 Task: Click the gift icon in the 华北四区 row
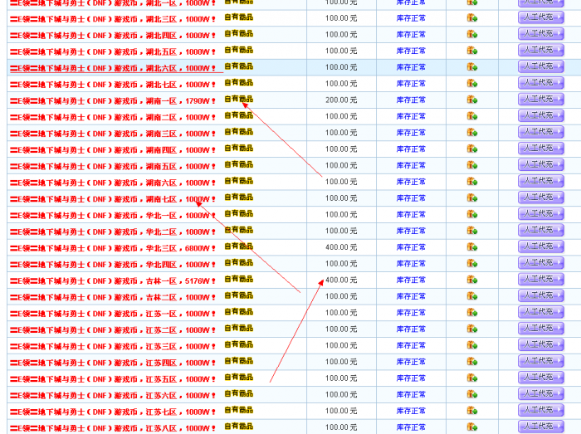[x=471, y=263]
